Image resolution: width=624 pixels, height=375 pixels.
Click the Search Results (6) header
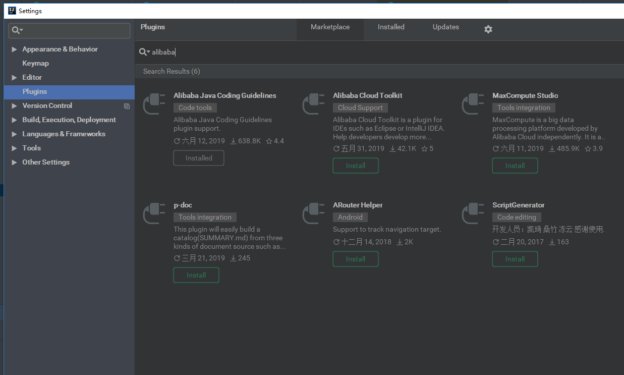(172, 71)
